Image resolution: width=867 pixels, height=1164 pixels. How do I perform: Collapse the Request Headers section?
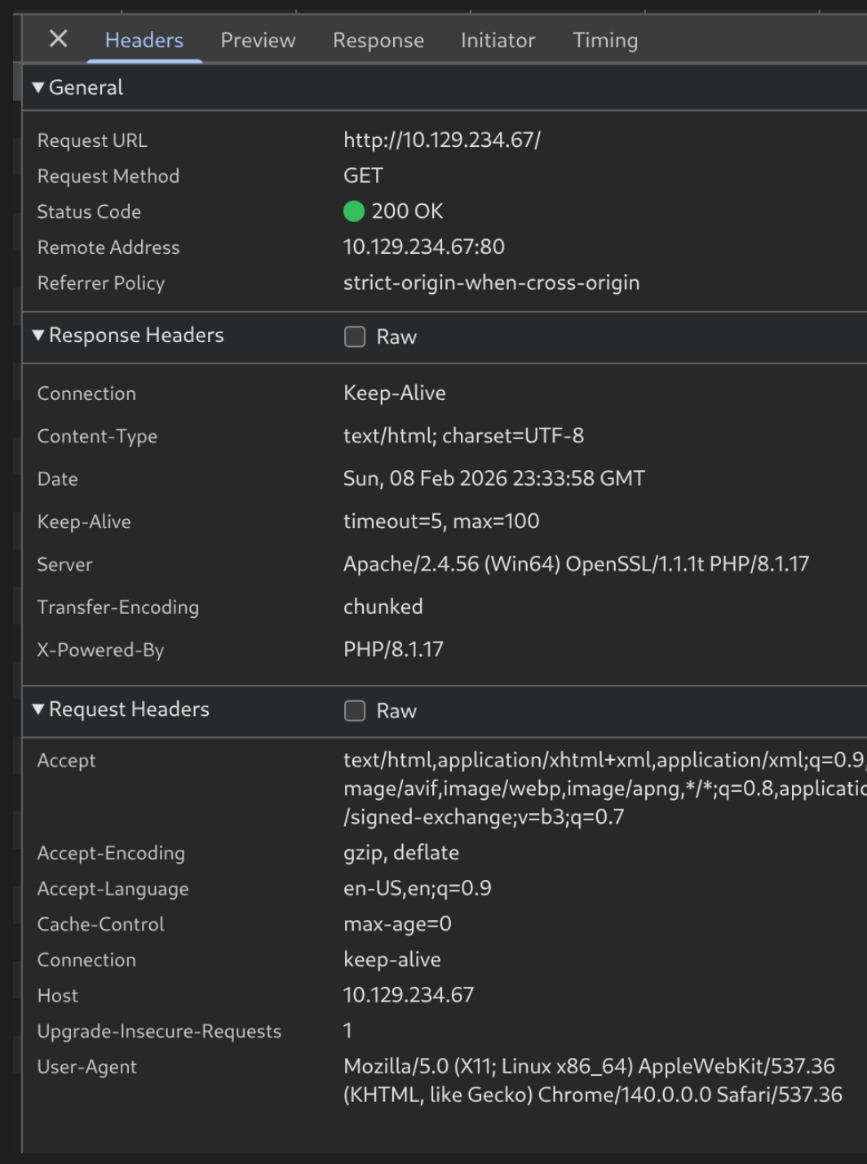point(121,709)
